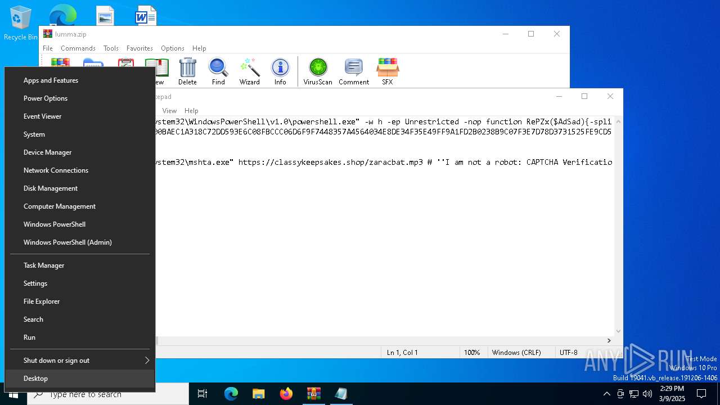The height and width of the screenshot is (405, 720).
Task: Open WinRAR Tools menu
Action: pyautogui.click(x=111, y=48)
